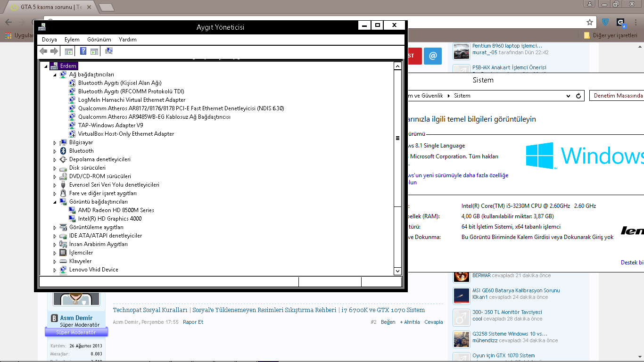This screenshot has height=362, width=644.
Task: Collapse the Erdem root node
Action: [46, 66]
